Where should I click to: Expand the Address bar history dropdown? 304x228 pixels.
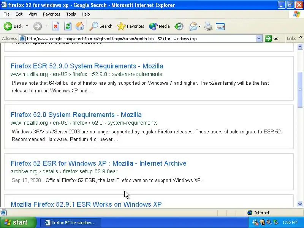coord(259,38)
